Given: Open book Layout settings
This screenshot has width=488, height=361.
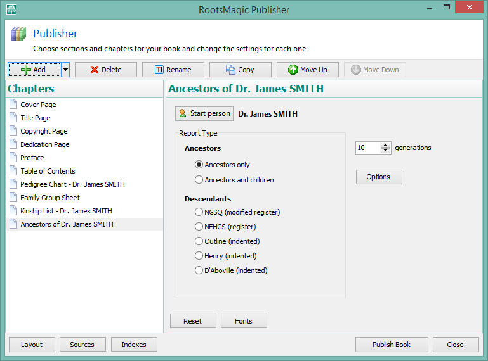Looking at the screenshot, I should tap(32, 345).
